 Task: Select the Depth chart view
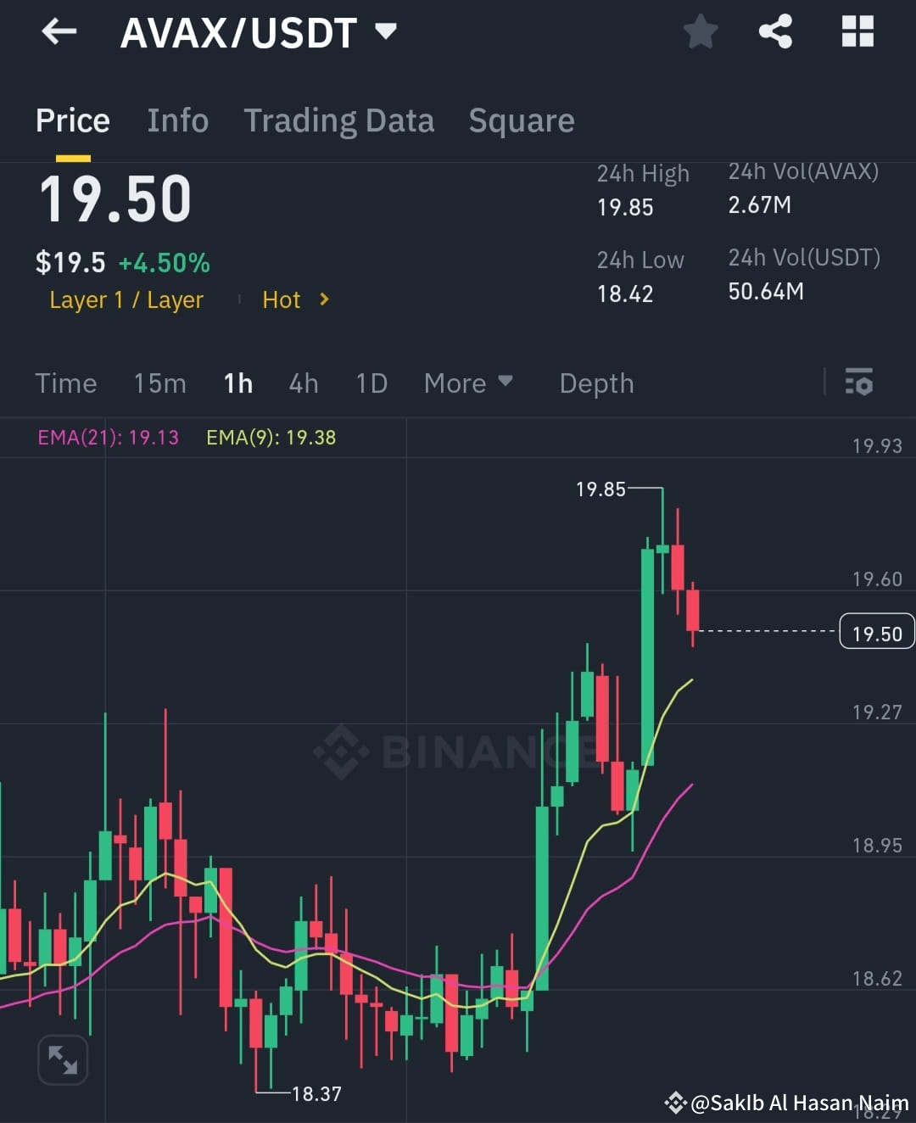(x=596, y=383)
